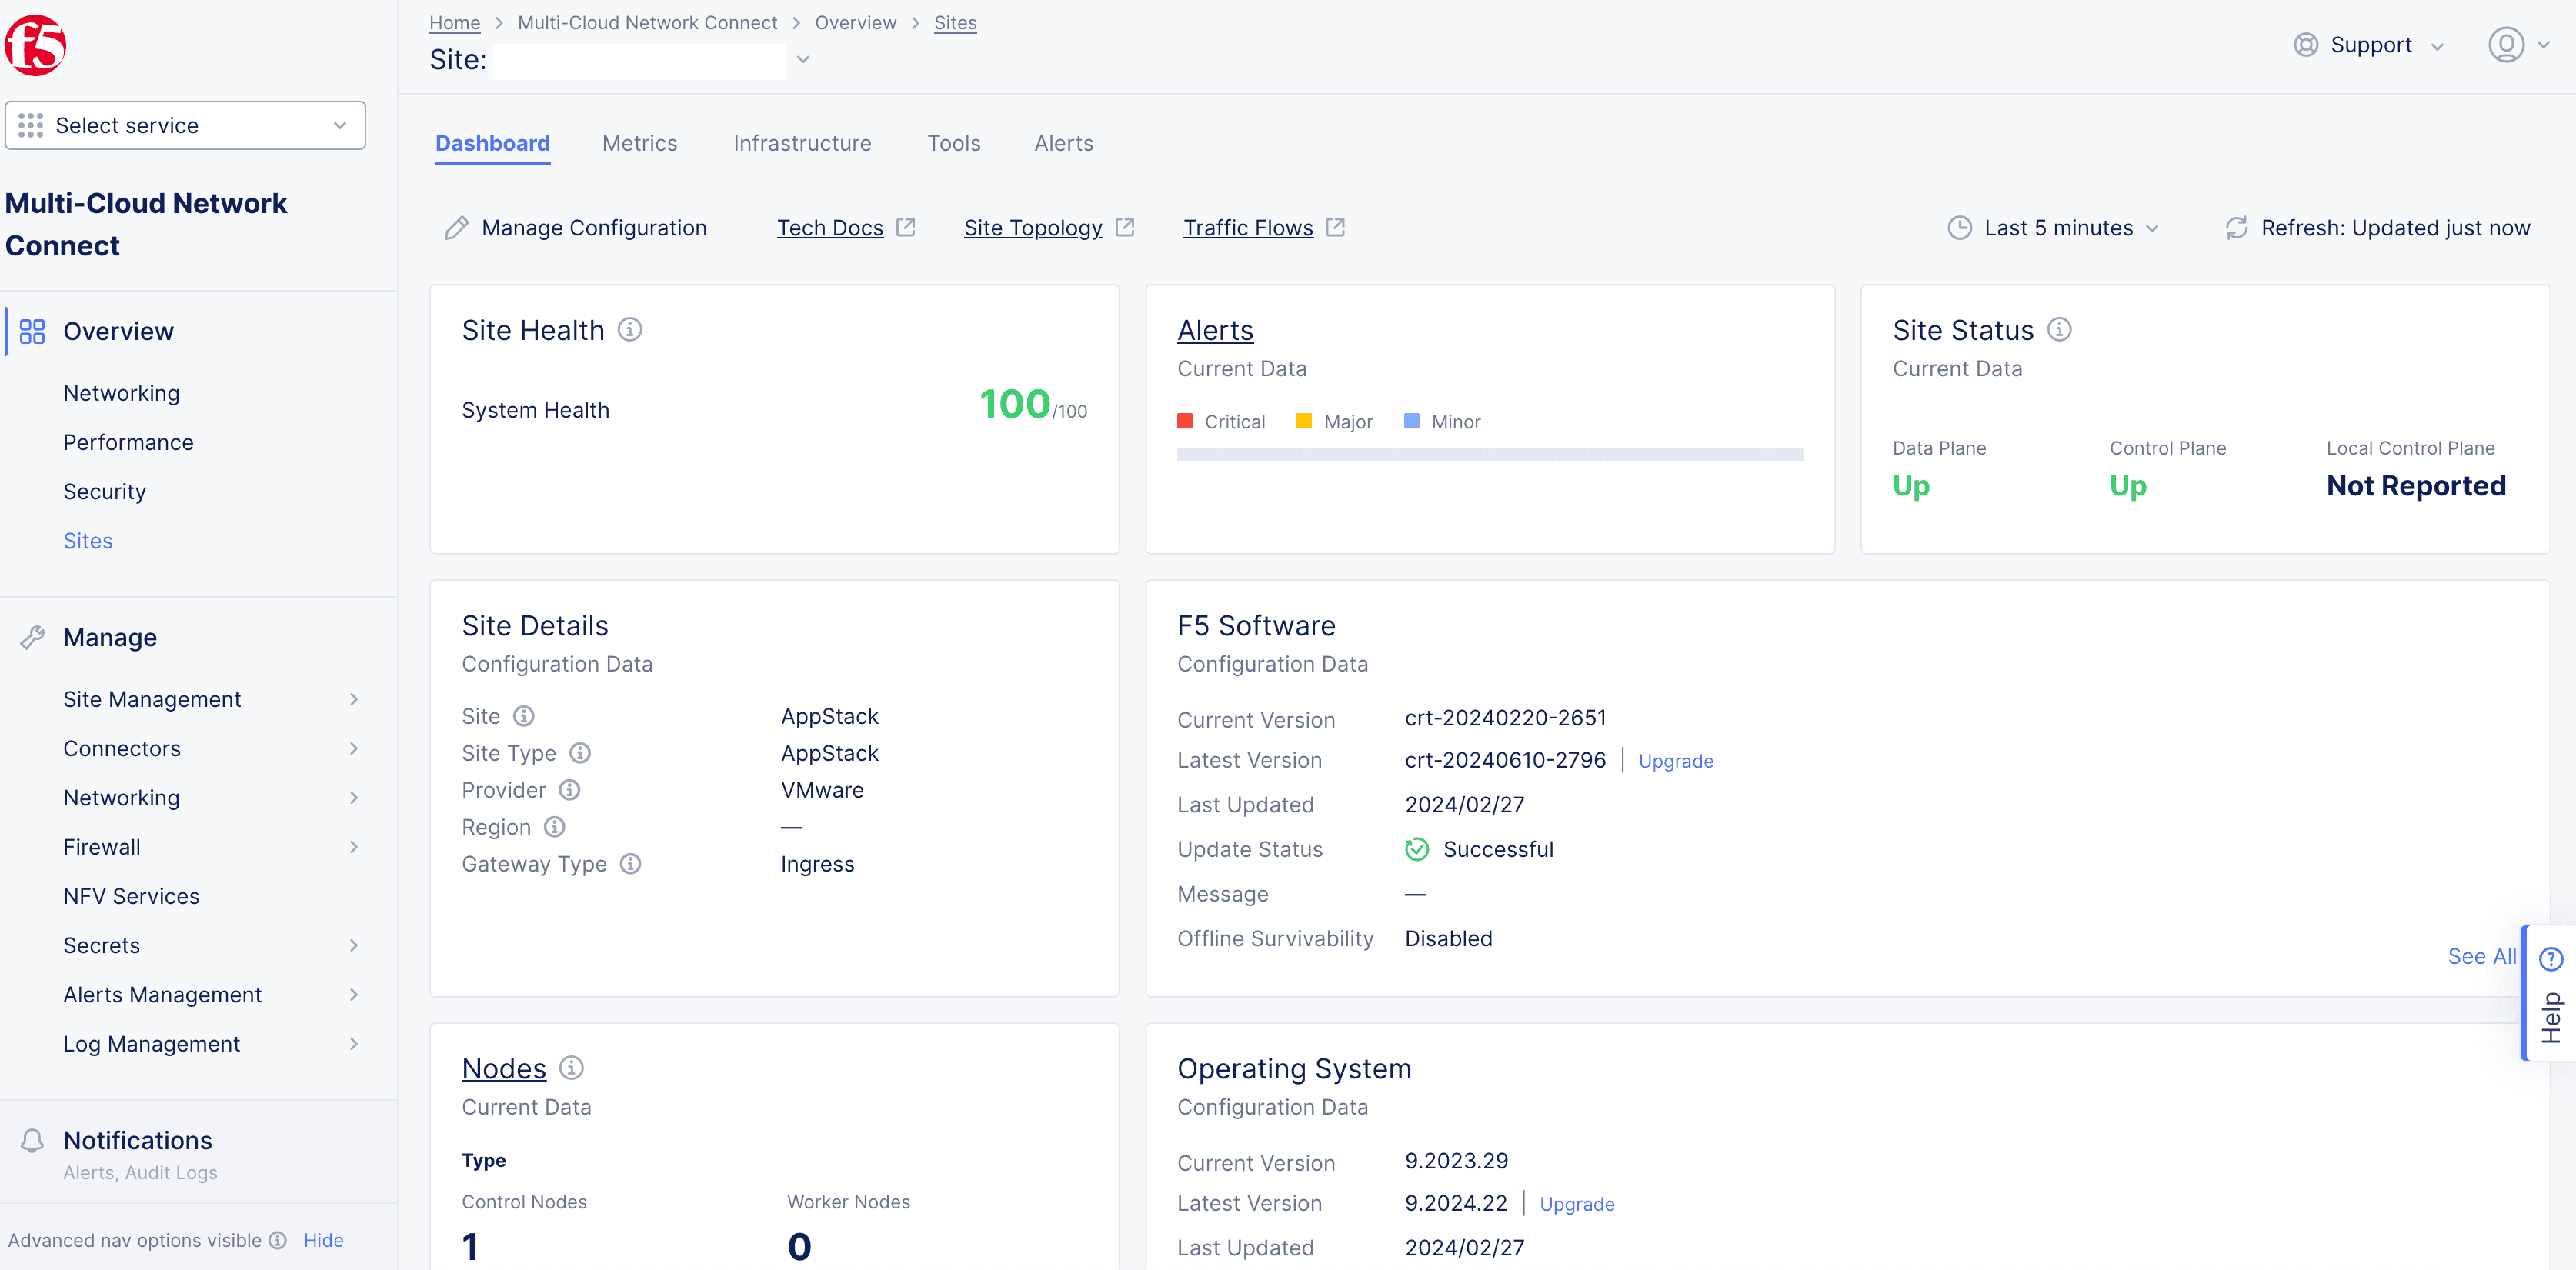The image size is (2576, 1270).
Task: Click Upgrade beside Operating System latest version
Action: point(1577,1204)
